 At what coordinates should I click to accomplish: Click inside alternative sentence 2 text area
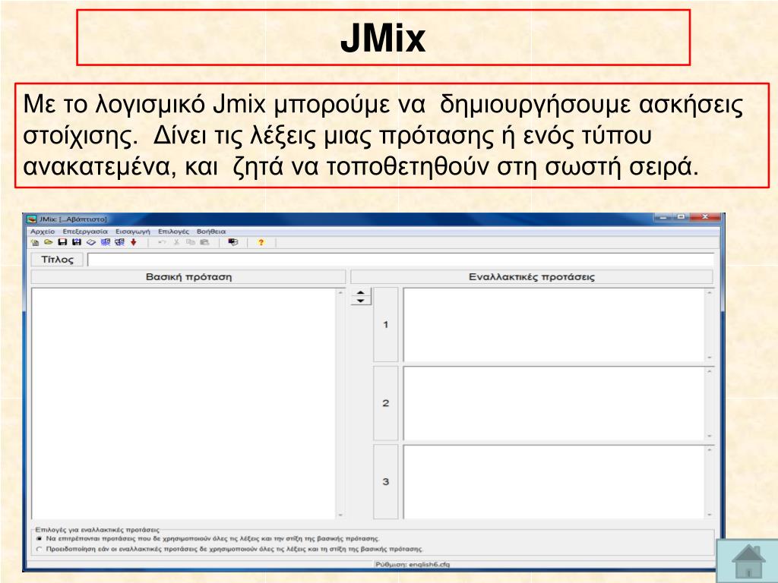(x=554, y=403)
